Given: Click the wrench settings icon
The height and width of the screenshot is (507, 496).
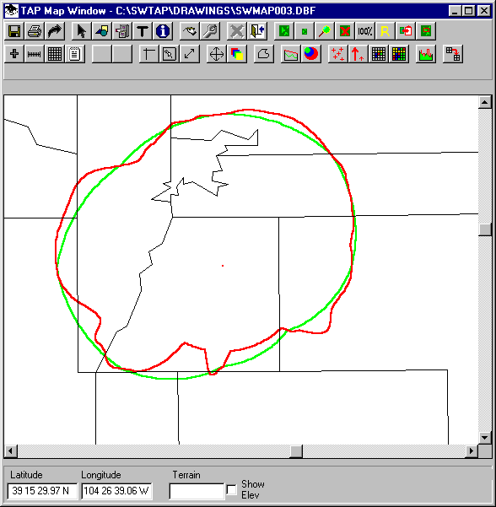Looking at the screenshot, I should [210, 31].
